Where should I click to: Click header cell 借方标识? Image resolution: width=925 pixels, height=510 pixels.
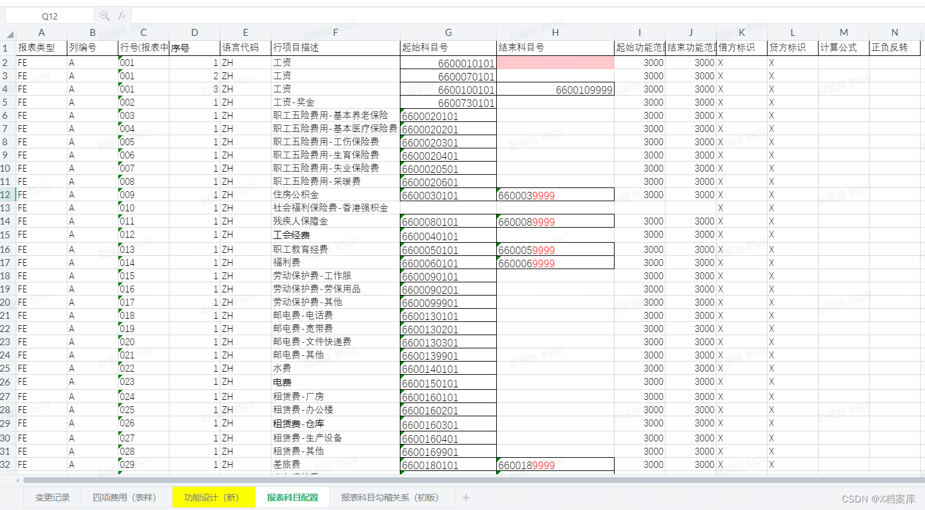click(742, 48)
